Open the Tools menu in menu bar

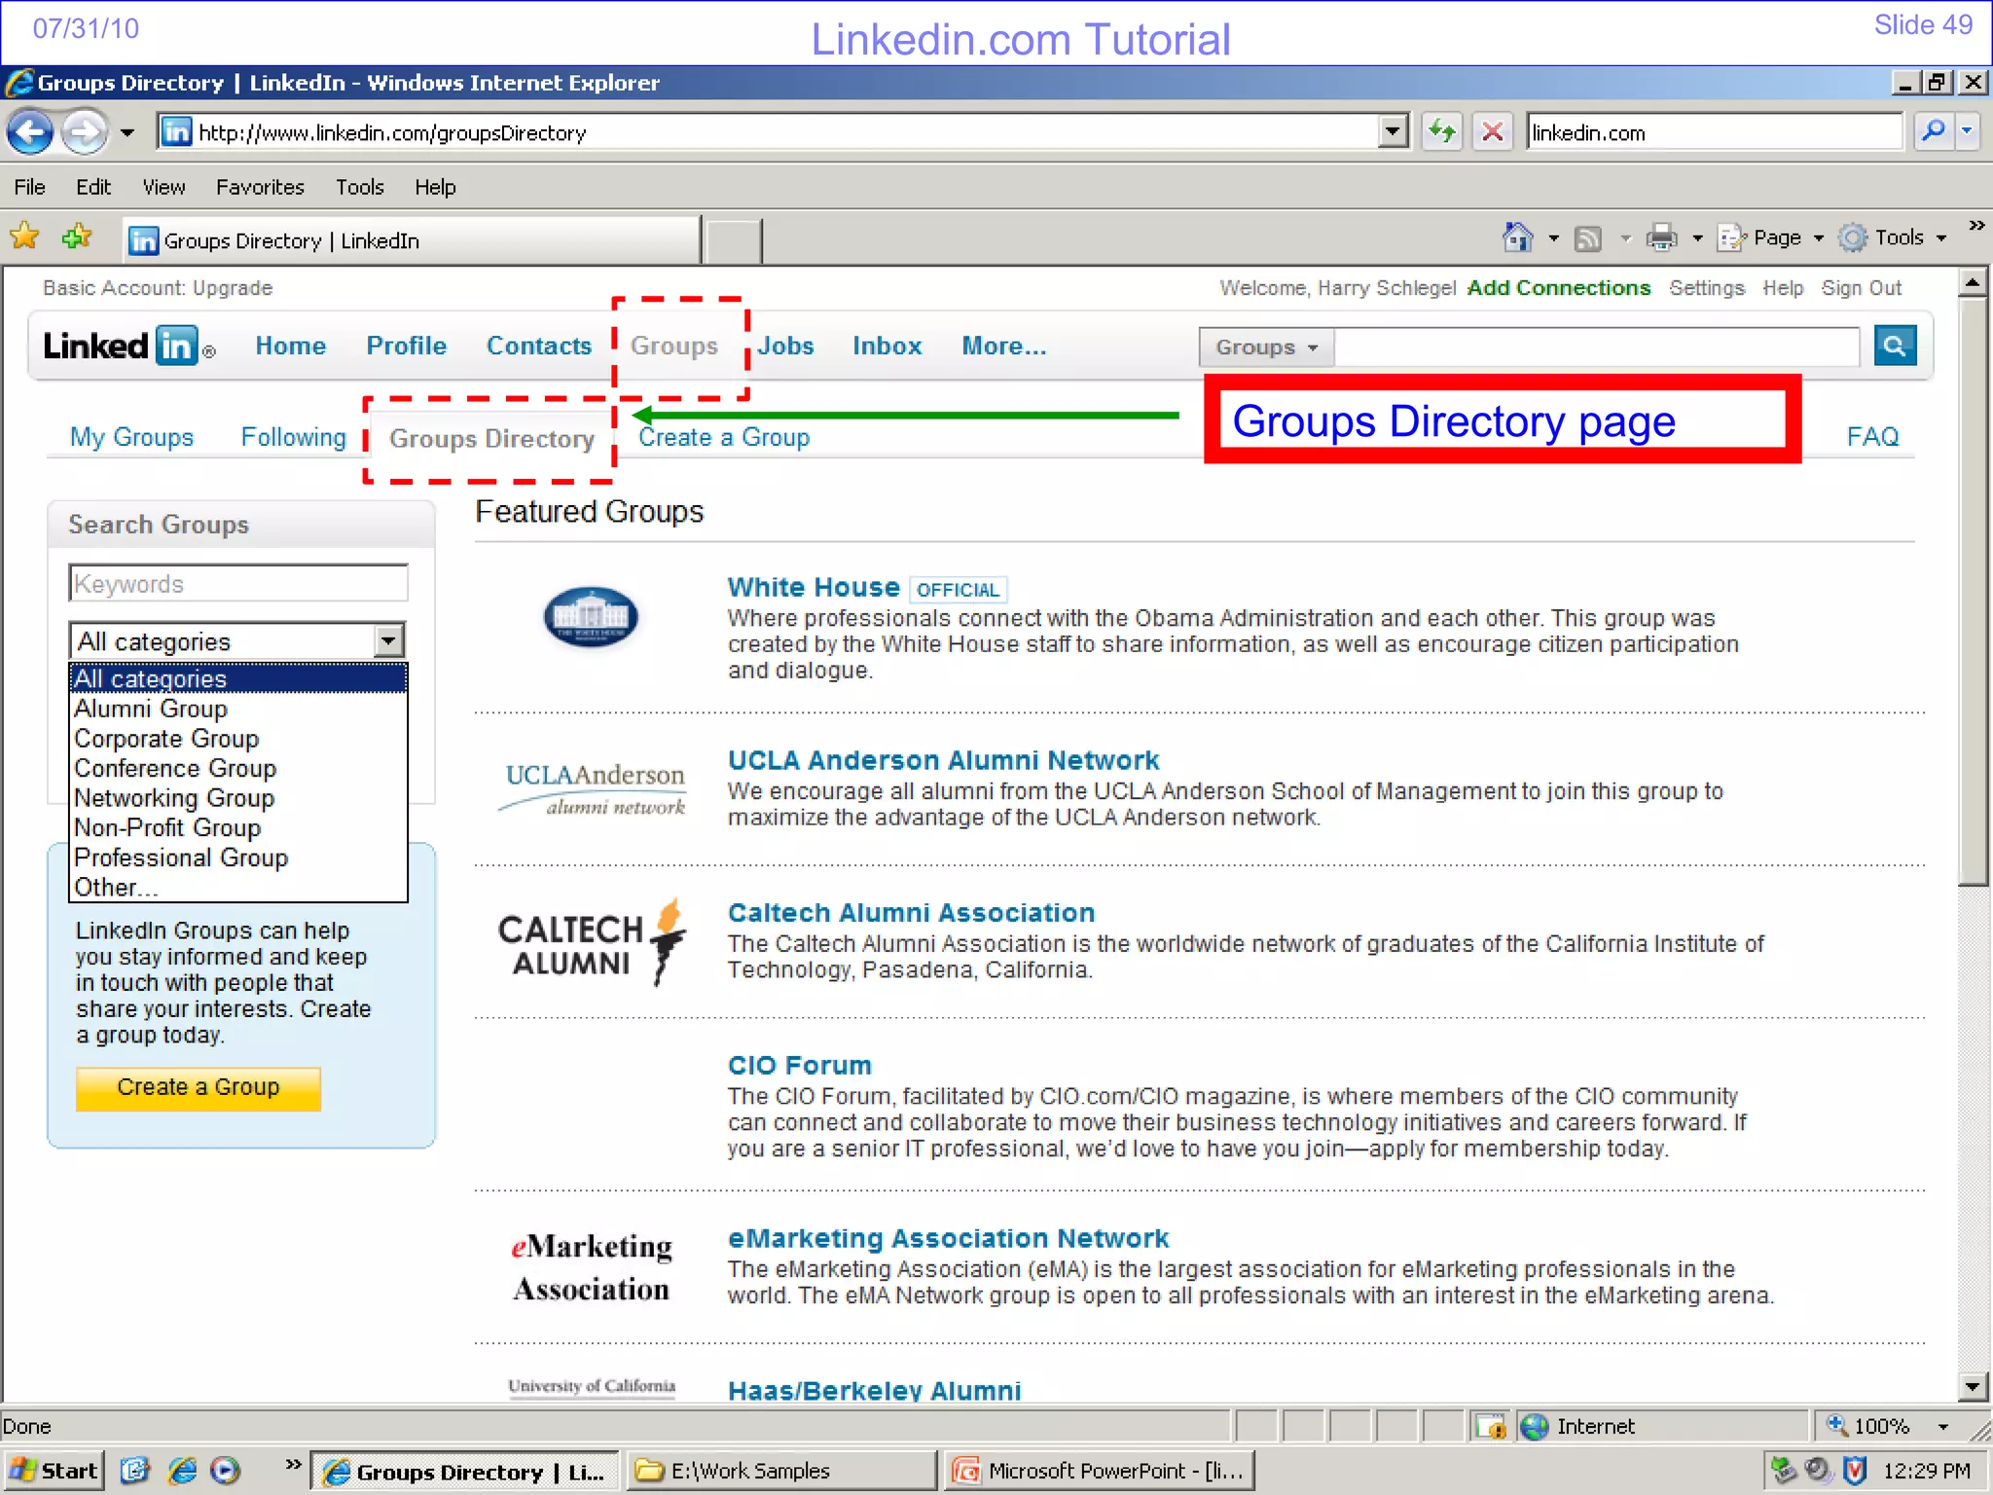360,187
